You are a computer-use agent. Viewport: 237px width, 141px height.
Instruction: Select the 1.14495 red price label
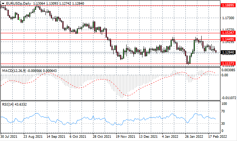[x=228, y=39]
